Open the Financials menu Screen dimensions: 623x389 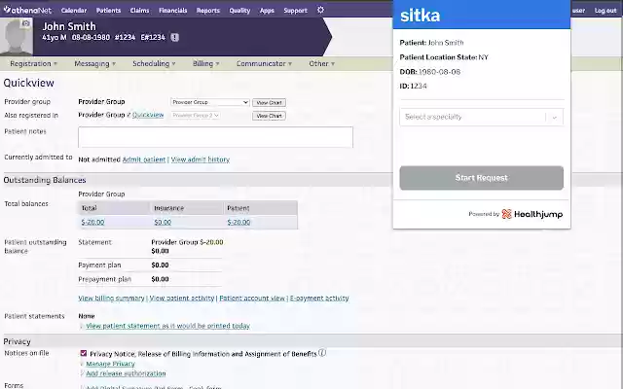173,11
